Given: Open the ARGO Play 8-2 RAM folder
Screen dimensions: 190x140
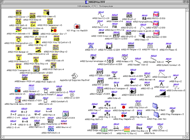Looking at the screenshot, I should pos(155,106).
